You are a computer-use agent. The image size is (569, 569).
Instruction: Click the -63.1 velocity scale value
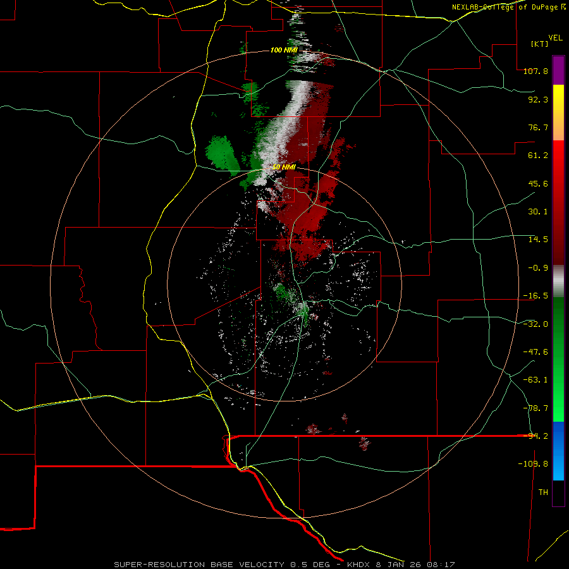click(535, 380)
